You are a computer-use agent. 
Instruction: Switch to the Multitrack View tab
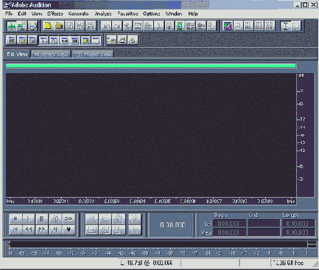tap(51, 55)
